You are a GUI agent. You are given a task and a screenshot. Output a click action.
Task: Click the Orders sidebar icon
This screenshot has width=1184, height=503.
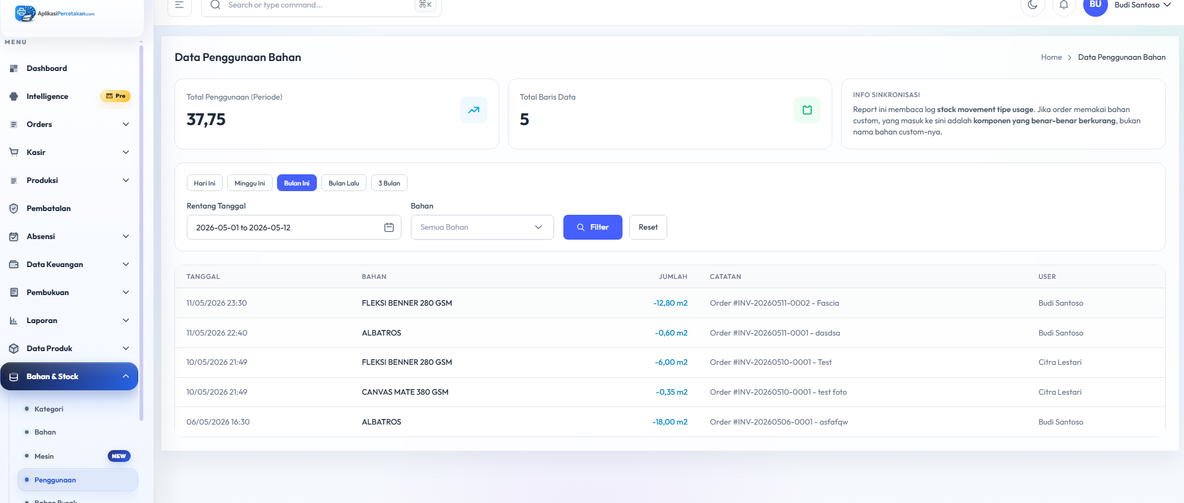[x=14, y=125]
